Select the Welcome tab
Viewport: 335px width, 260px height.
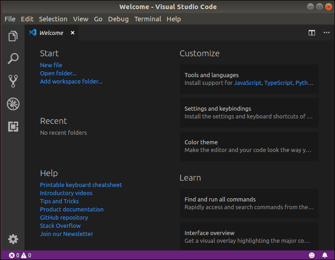point(51,33)
